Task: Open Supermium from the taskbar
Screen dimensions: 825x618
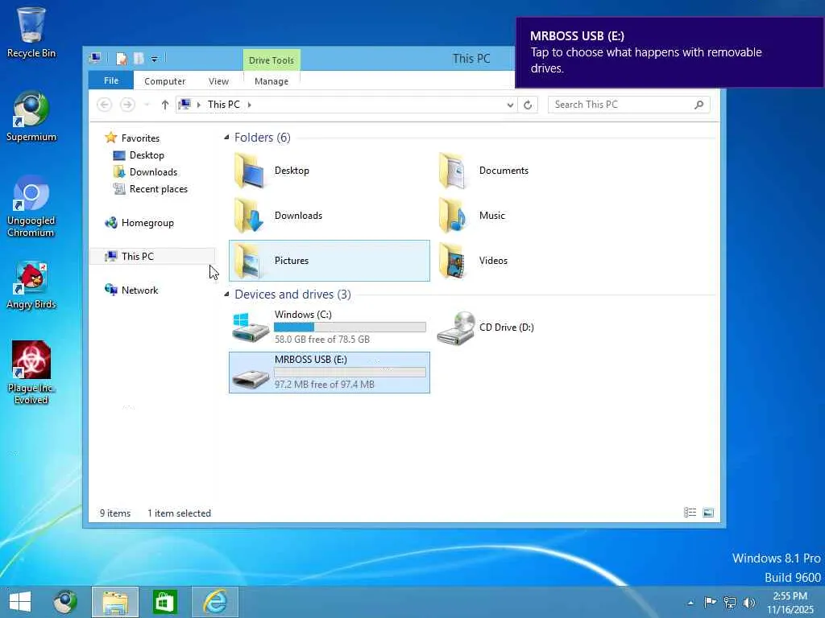Action: [65, 602]
